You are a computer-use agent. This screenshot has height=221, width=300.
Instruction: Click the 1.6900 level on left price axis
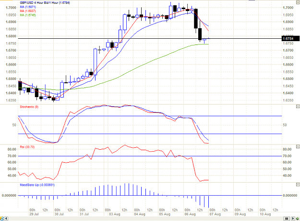click(11, 22)
